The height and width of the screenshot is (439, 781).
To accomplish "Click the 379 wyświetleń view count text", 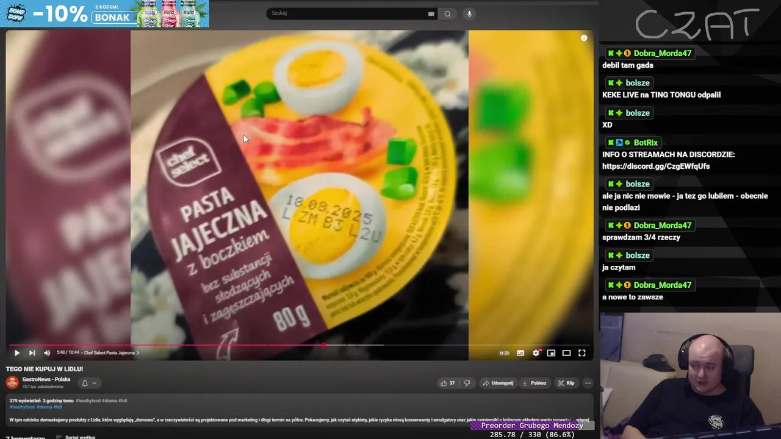I will [25, 401].
